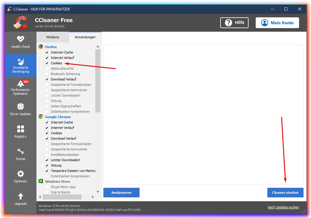Toggle Firefox Download Verlauf checkbox

coord(47,79)
